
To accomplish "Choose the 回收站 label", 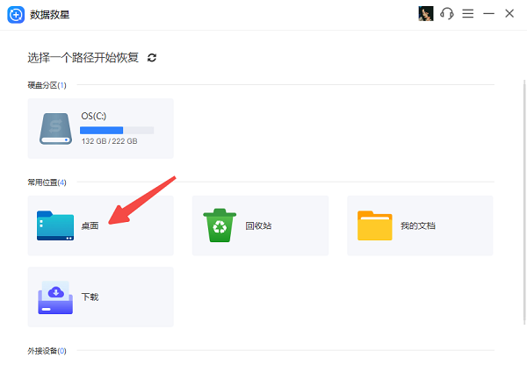I will click(x=258, y=226).
